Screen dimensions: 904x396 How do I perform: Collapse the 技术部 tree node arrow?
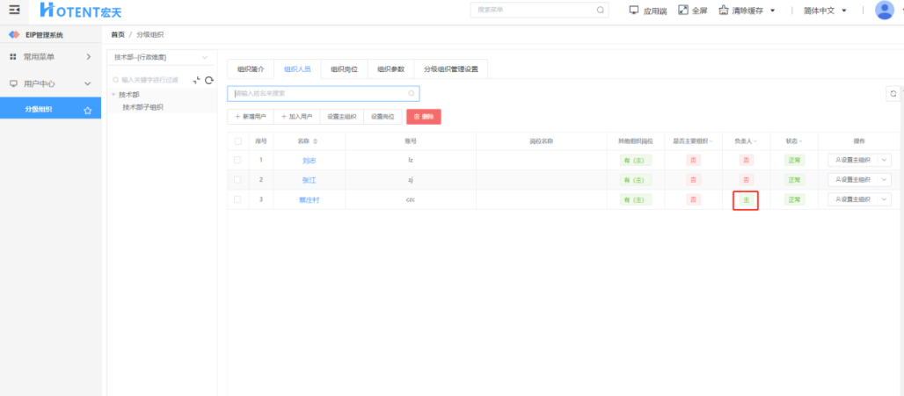(x=113, y=95)
